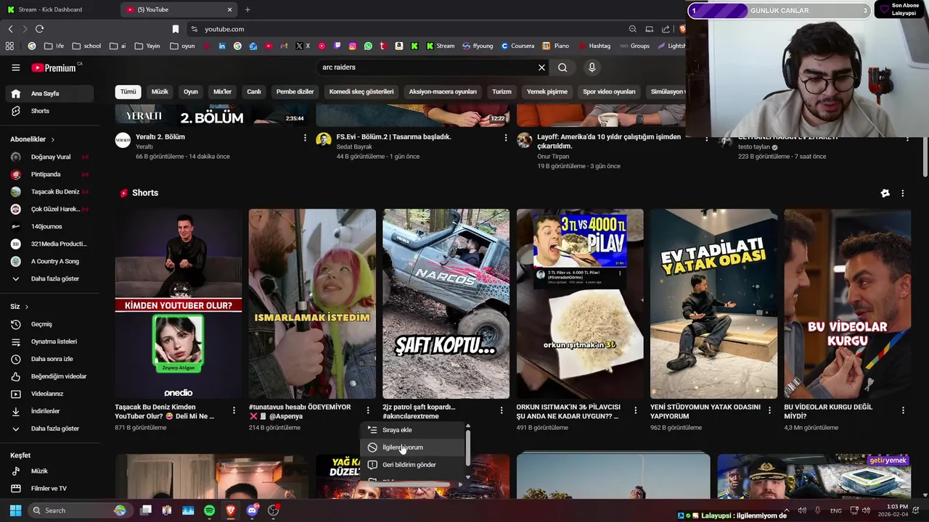Open A Country A Song channel
The height and width of the screenshot is (522, 929).
tap(49, 261)
